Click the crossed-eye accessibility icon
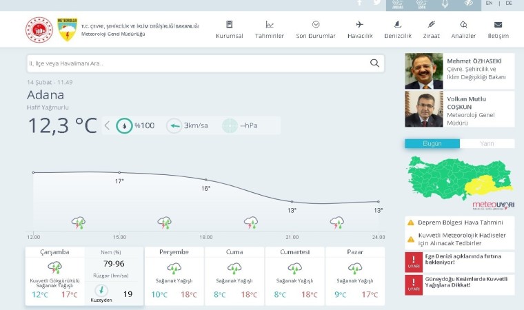524x310 pixels. [x=468, y=3]
